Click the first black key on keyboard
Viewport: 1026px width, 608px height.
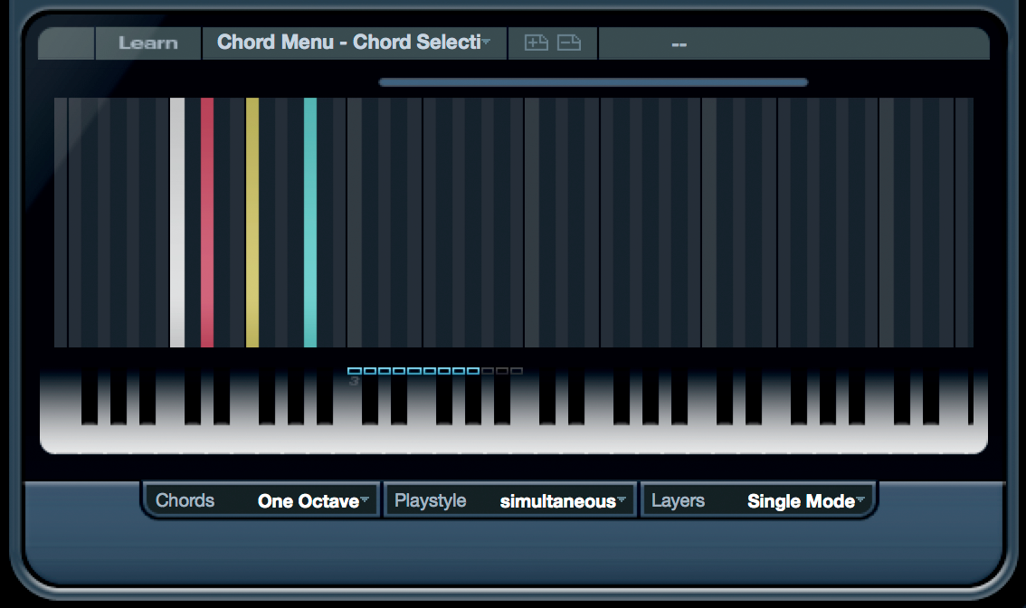pyautogui.click(x=89, y=398)
